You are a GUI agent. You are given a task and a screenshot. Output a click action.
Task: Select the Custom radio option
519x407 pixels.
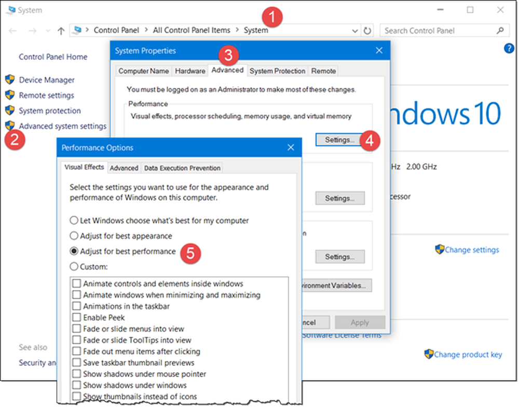click(x=74, y=266)
